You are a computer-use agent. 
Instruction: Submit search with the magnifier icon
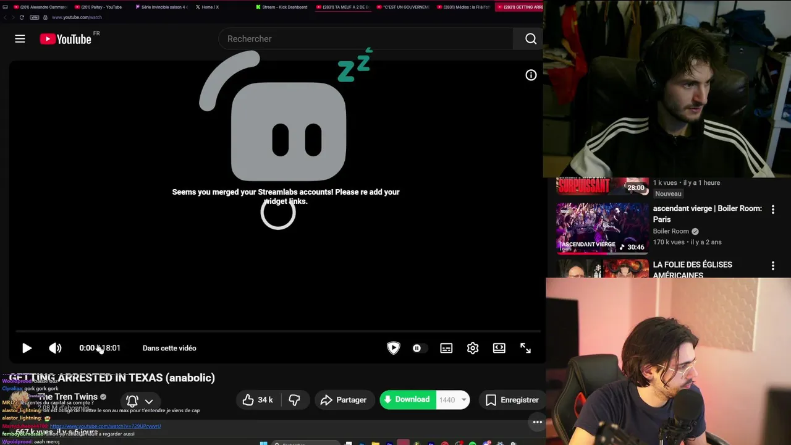(x=530, y=39)
